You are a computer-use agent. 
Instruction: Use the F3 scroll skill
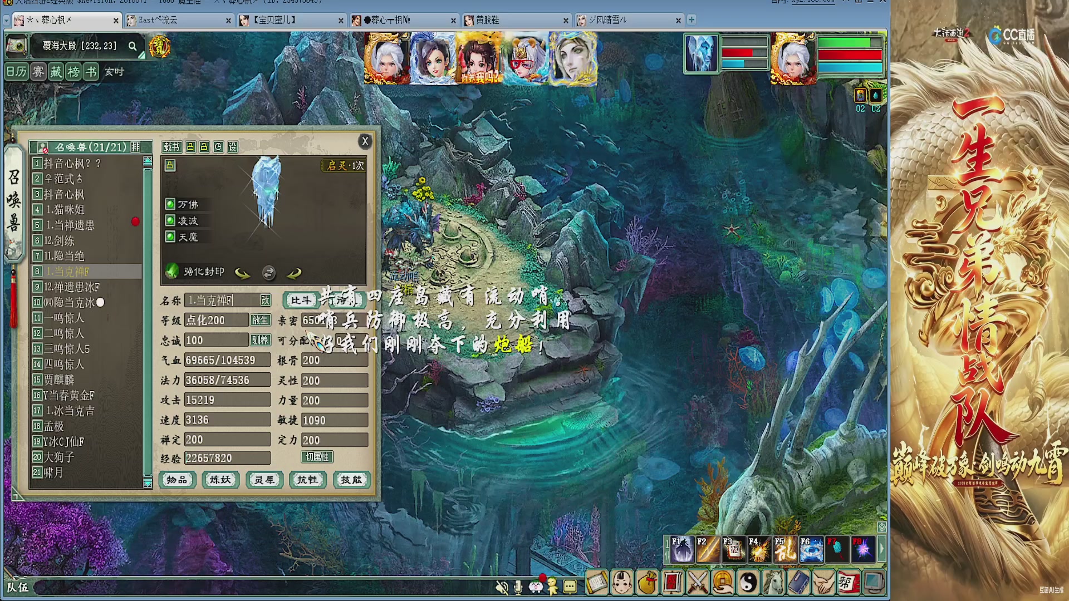[734, 549]
